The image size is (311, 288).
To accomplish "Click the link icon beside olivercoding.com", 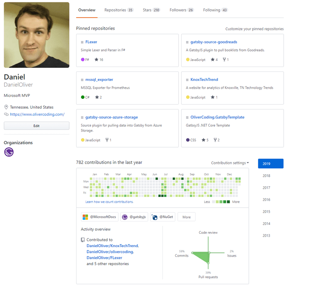I will [x=6, y=115].
